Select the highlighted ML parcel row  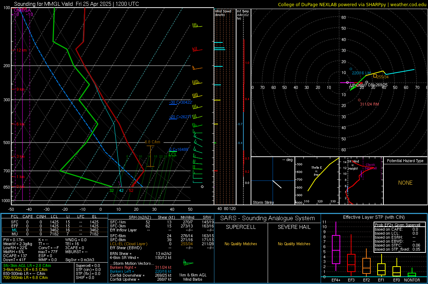[x=55, y=230]
